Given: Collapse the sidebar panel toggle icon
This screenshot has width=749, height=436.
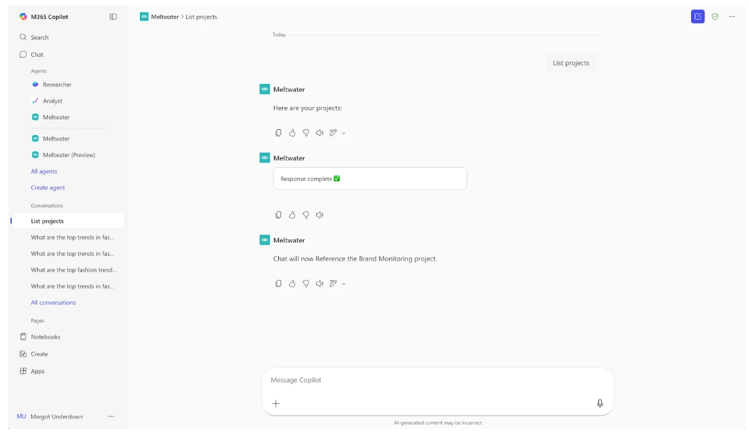Looking at the screenshot, I should click(x=113, y=17).
